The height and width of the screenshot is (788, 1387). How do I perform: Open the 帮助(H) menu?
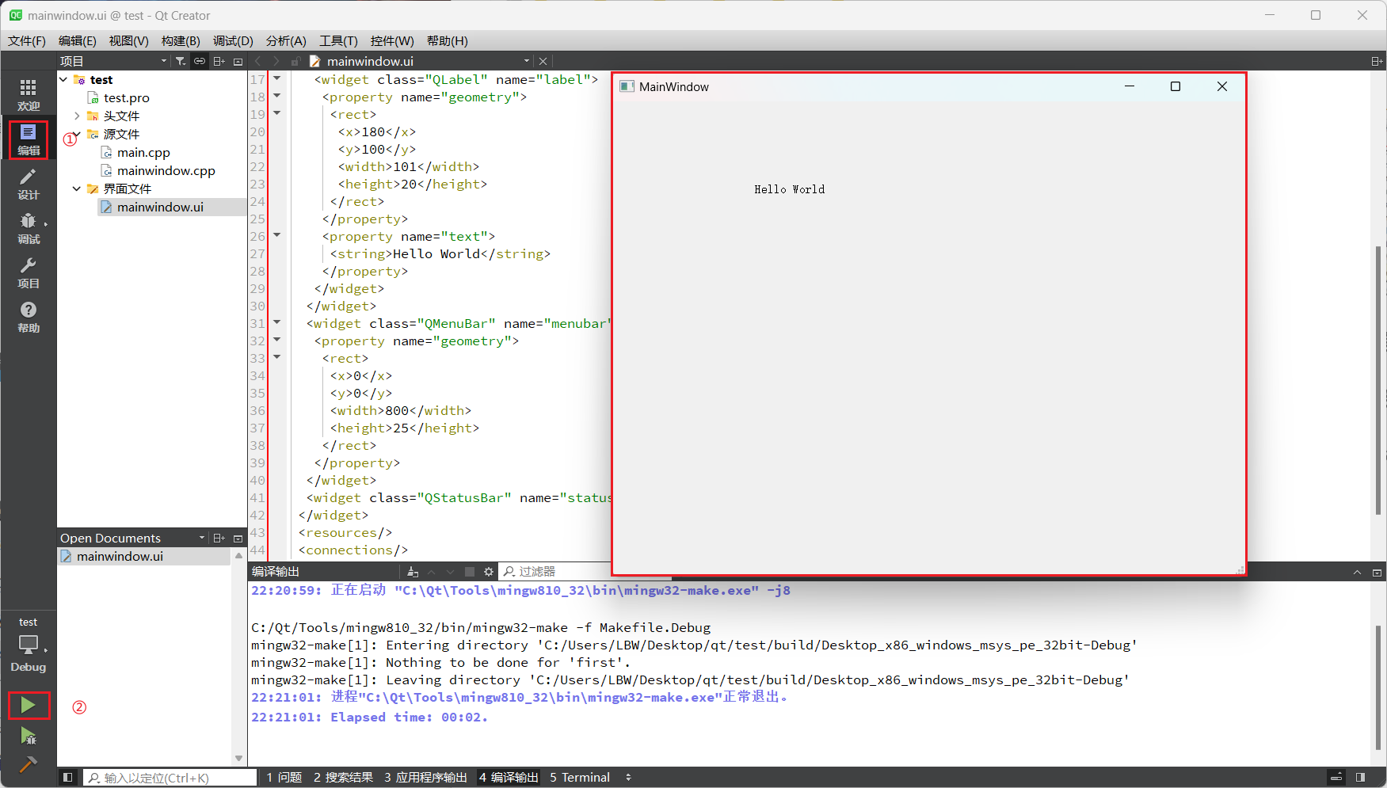pyautogui.click(x=447, y=41)
